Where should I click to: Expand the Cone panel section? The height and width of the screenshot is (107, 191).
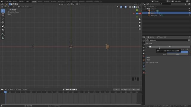pos(146,60)
